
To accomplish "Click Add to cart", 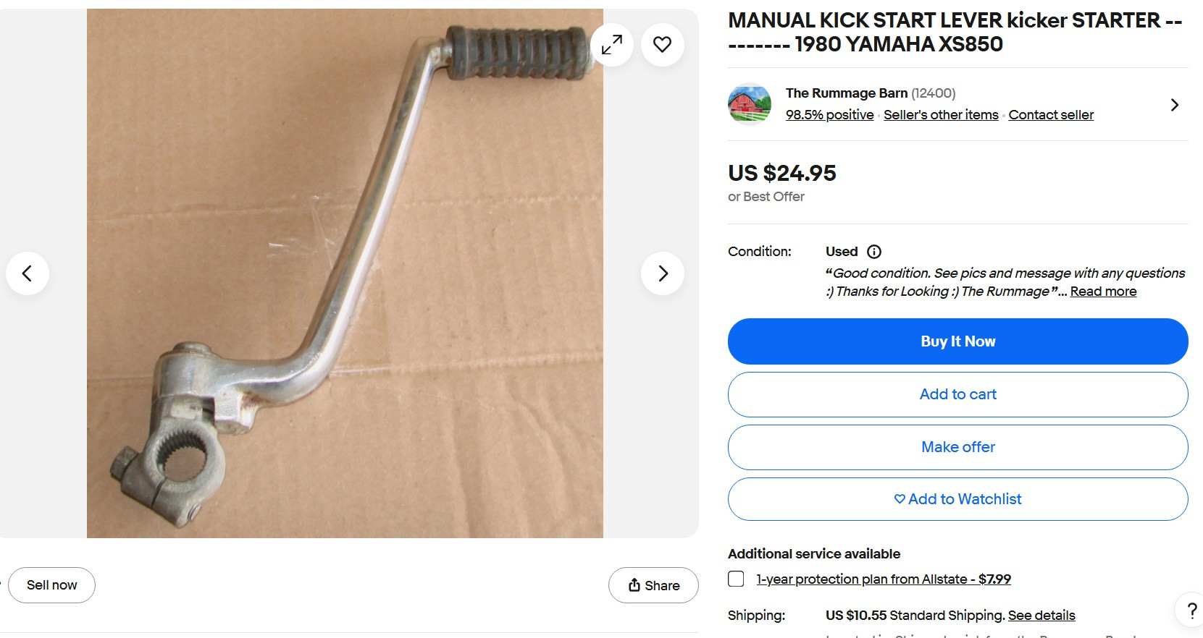I will [957, 394].
